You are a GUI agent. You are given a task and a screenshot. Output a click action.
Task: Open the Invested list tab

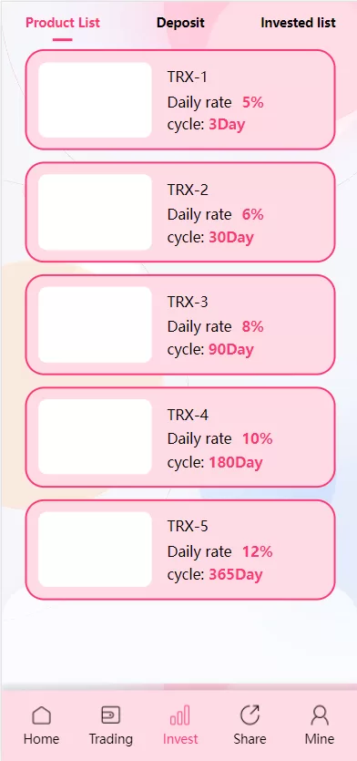pyautogui.click(x=299, y=23)
